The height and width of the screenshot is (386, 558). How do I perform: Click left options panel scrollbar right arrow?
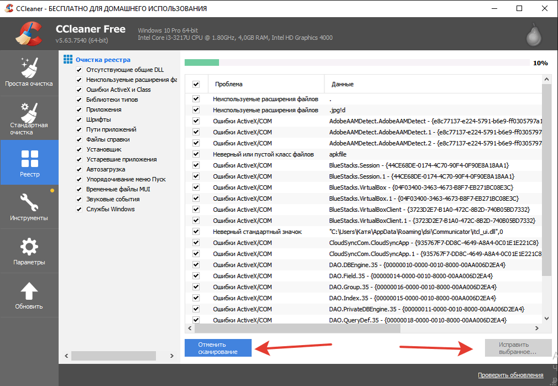point(172,356)
